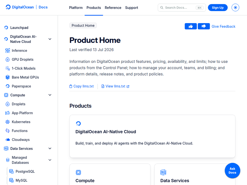Click the 1-Click Models cursor icon
The height and width of the screenshot is (185, 247).
coord(7,68)
